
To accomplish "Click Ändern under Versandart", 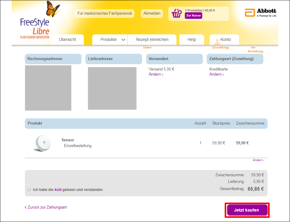I will point(156,74).
